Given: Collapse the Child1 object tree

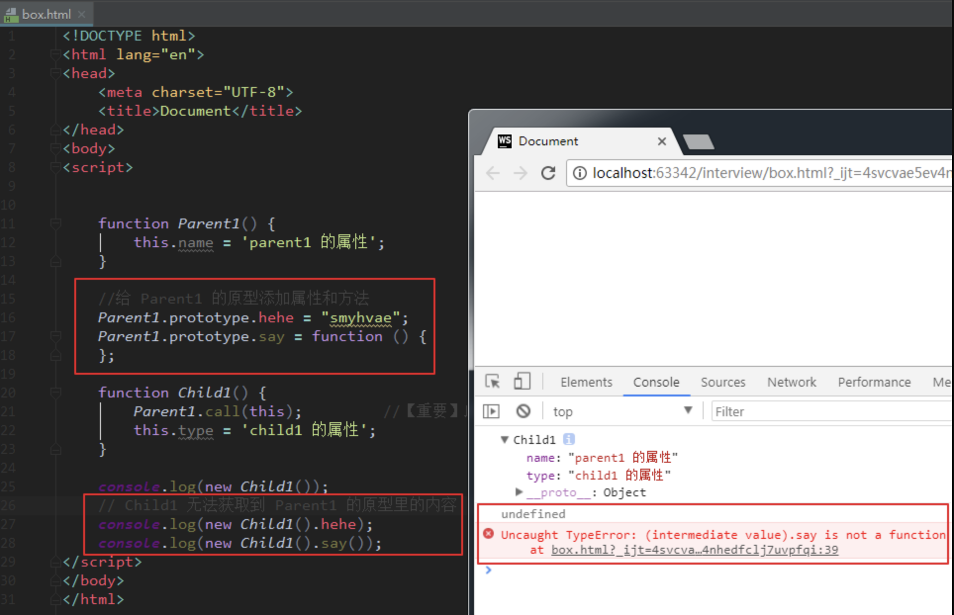Looking at the screenshot, I should pos(504,439).
